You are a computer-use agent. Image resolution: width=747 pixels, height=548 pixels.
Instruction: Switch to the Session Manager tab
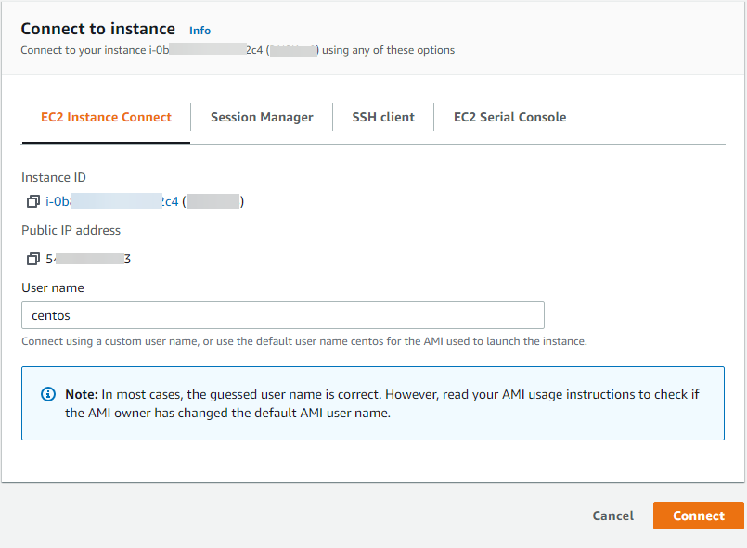262,117
